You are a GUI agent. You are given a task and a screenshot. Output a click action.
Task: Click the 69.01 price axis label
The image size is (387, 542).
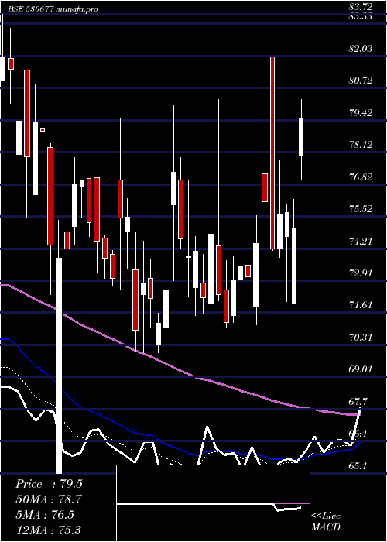[361, 369]
